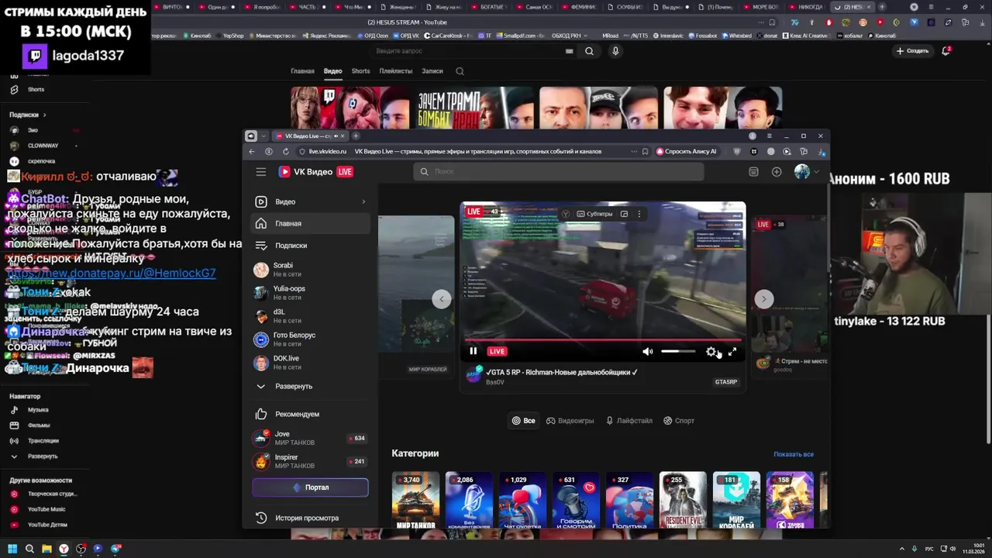Screen dimensions: 992x558
Task: Open VK profile avatar dropdown
Action: click(806, 172)
